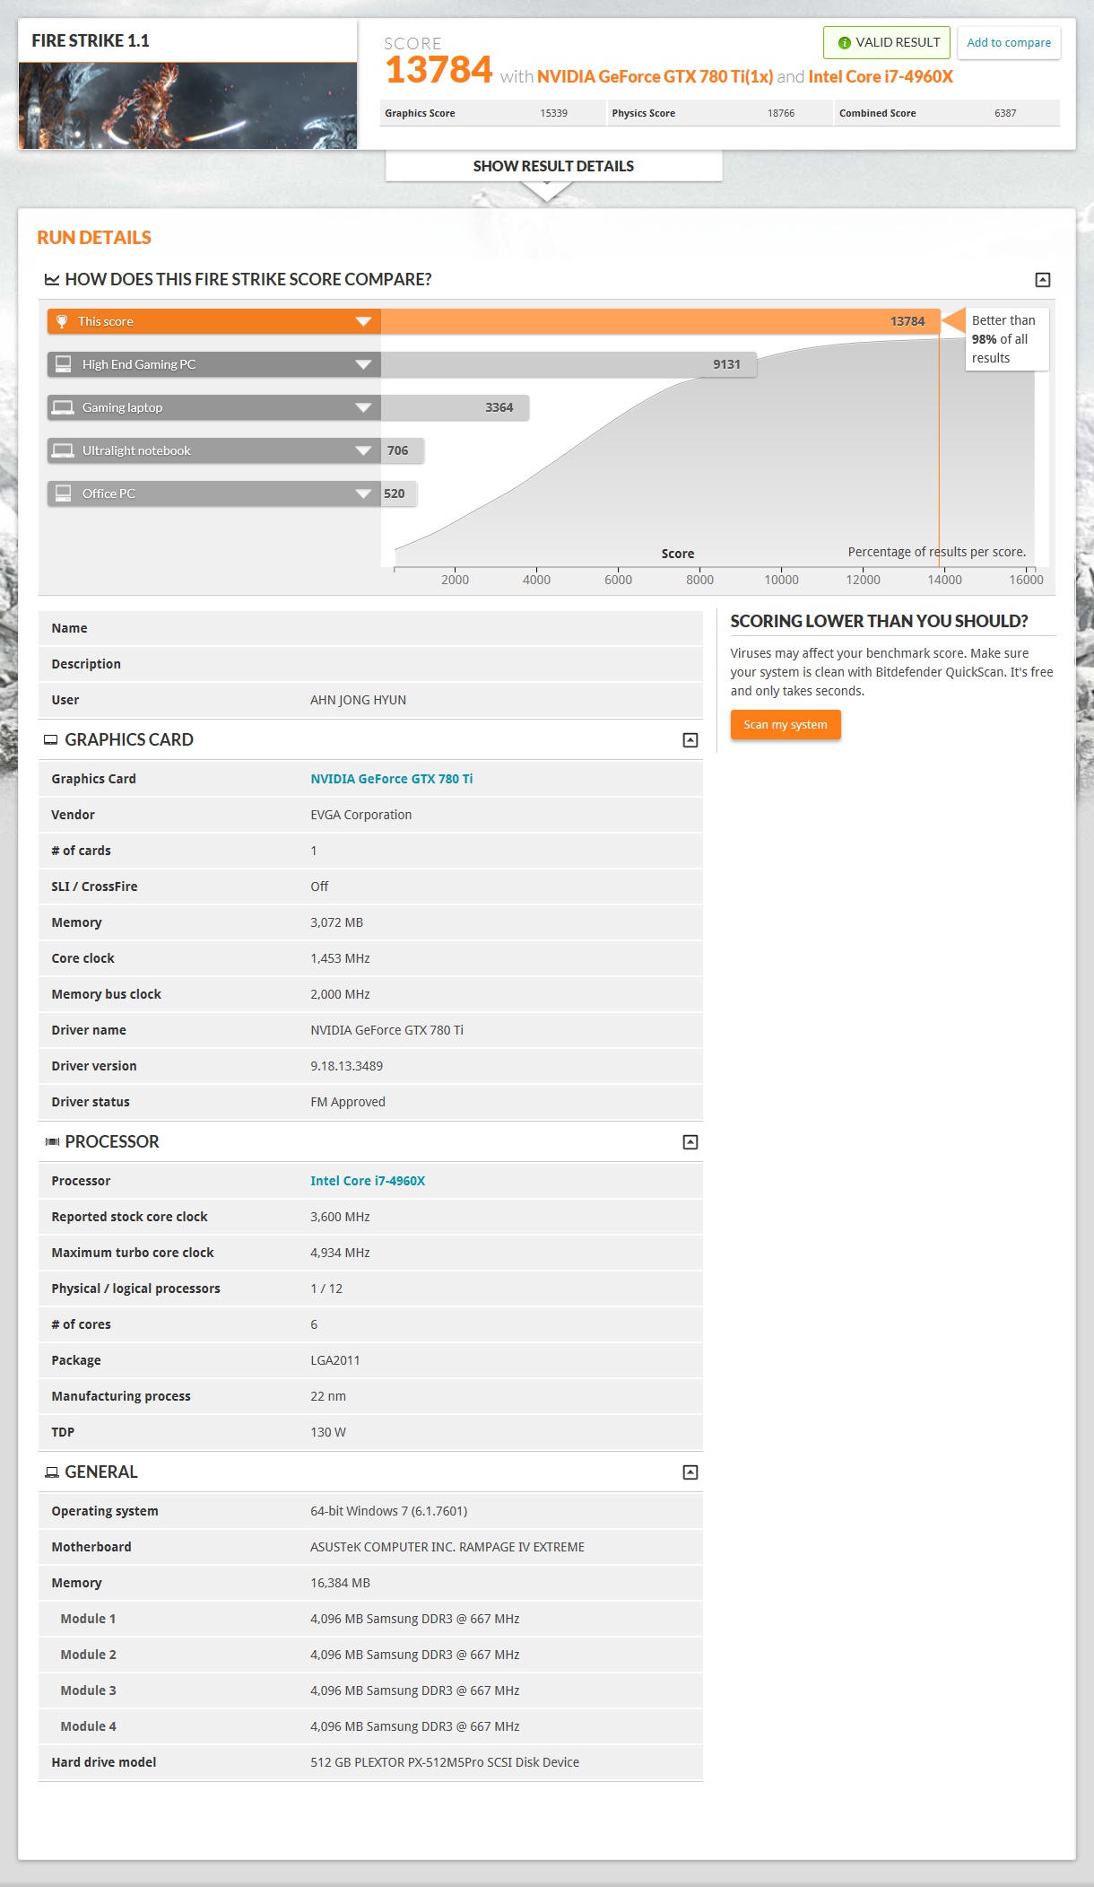1094x1887 pixels.
Task: Click the 9131 High End Gaming PC bar
Action: pos(569,364)
